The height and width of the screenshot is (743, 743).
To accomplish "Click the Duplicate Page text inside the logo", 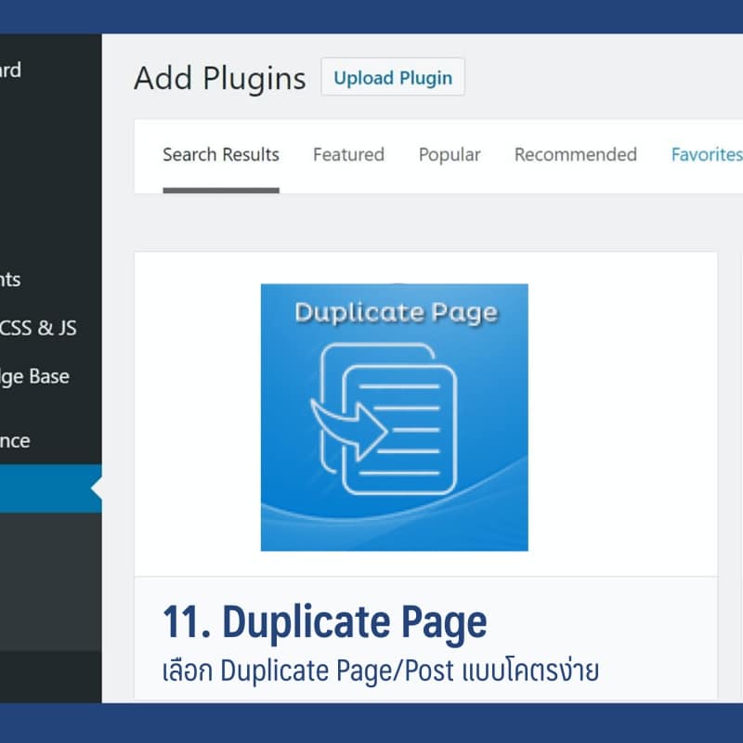I will [x=395, y=312].
